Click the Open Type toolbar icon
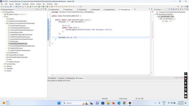The height and width of the screenshot is (106, 189). point(52,6)
